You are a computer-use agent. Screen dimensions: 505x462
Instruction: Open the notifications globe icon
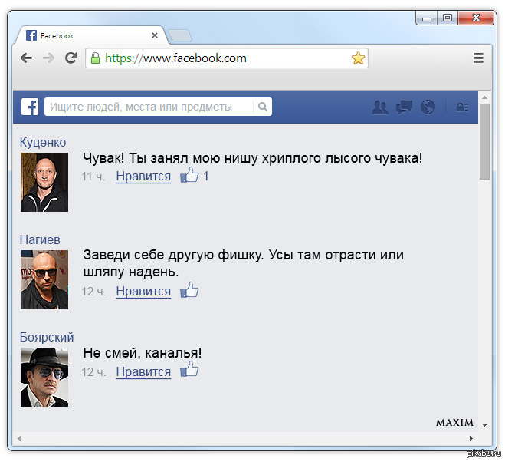(428, 107)
